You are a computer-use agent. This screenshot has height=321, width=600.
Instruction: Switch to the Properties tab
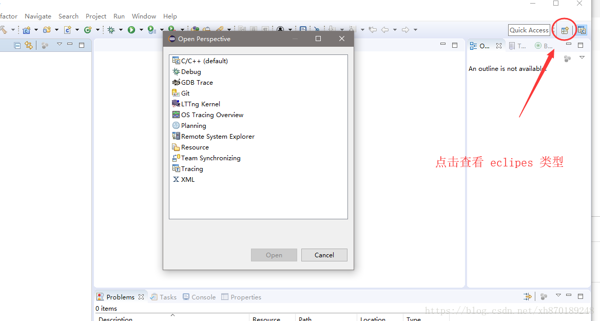click(241, 297)
